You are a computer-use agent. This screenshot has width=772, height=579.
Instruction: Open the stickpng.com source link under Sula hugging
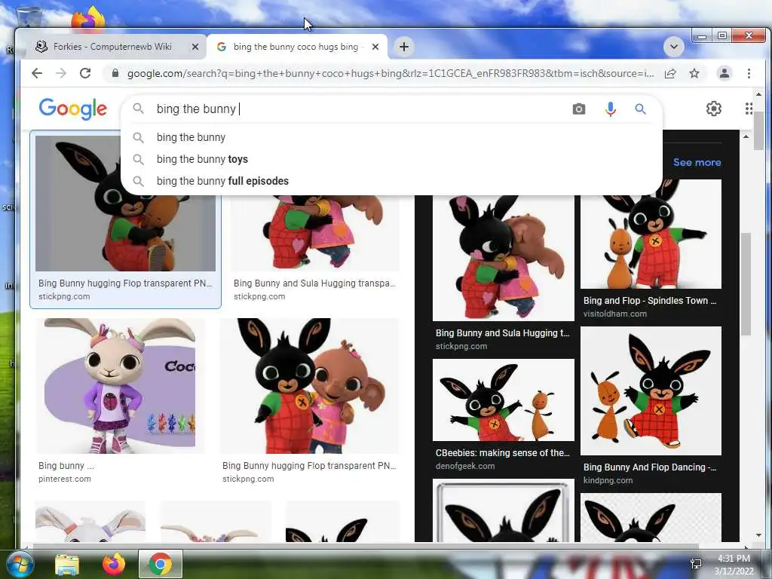point(259,296)
